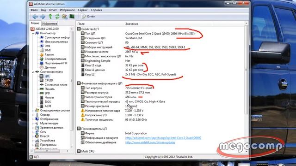
Task: Click the Напряжение питания ядра warning icon
Action: (83, 111)
